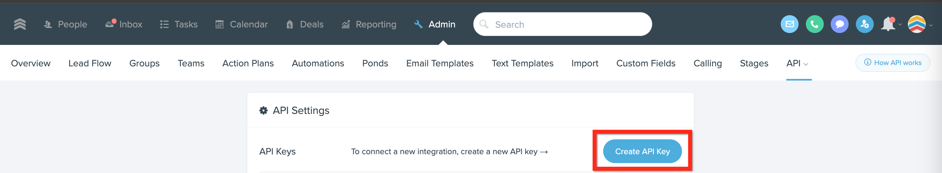Viewport: 942px width, 173px height.
Task: Click the user avatar profile picture
Action: (916, 24)
